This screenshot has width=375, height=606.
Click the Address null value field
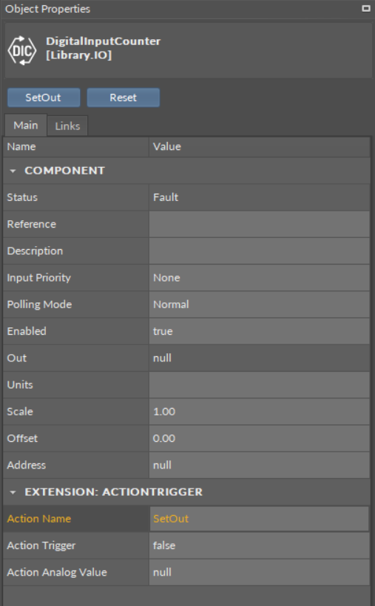(x=260, y=465)
